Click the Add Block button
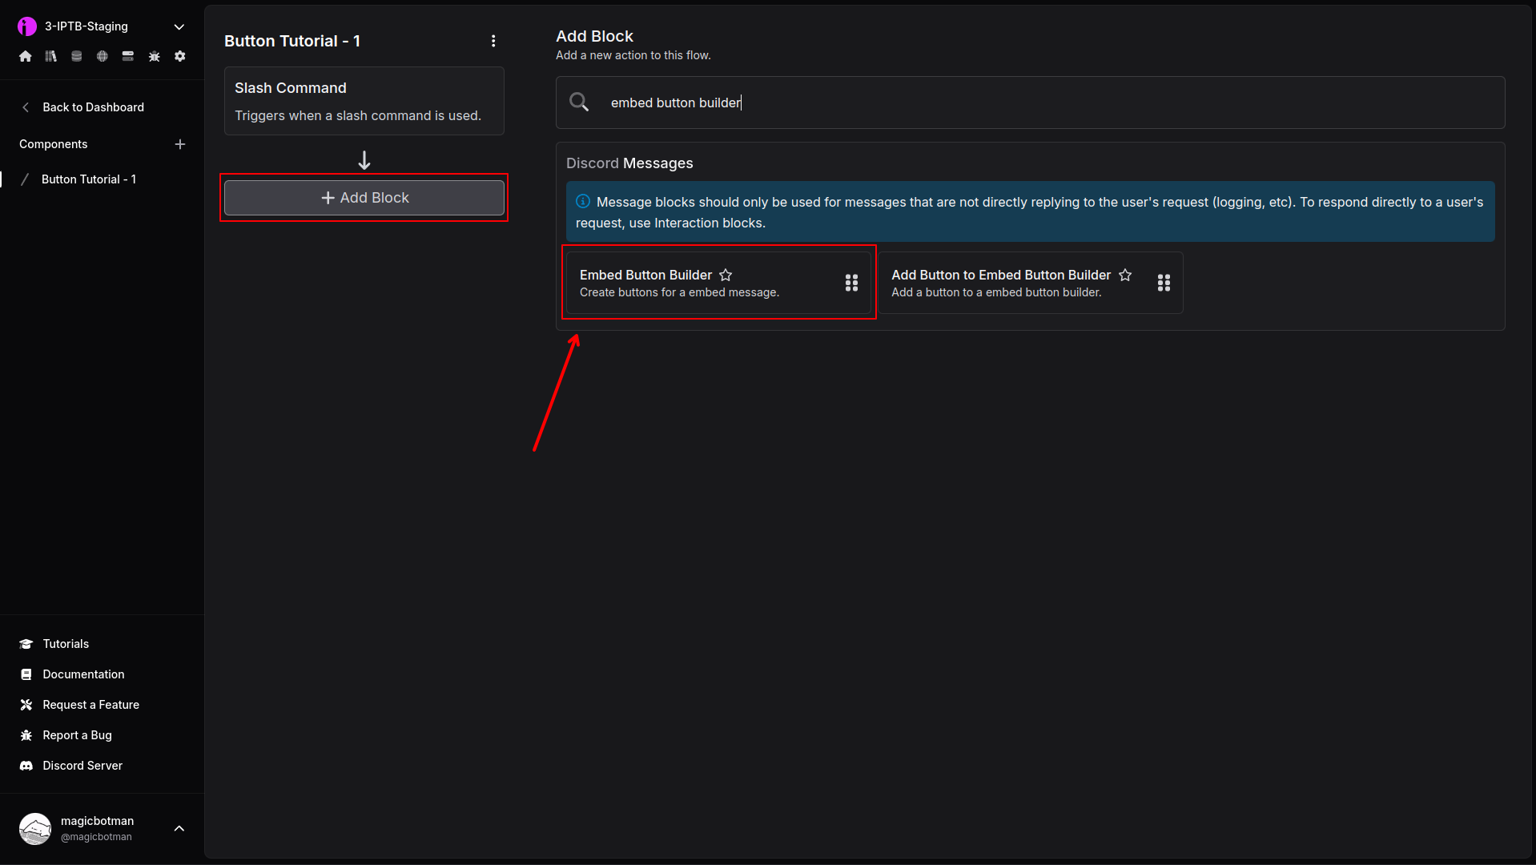The height and width of the screenshot is (865, 1536). coord(364,198)
